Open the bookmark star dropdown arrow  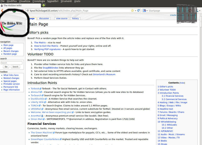(136, 11)
